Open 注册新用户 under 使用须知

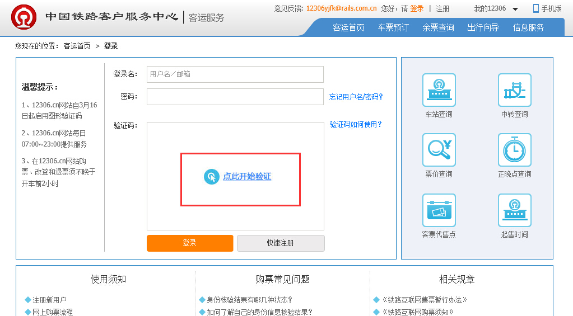coord(49,300)
